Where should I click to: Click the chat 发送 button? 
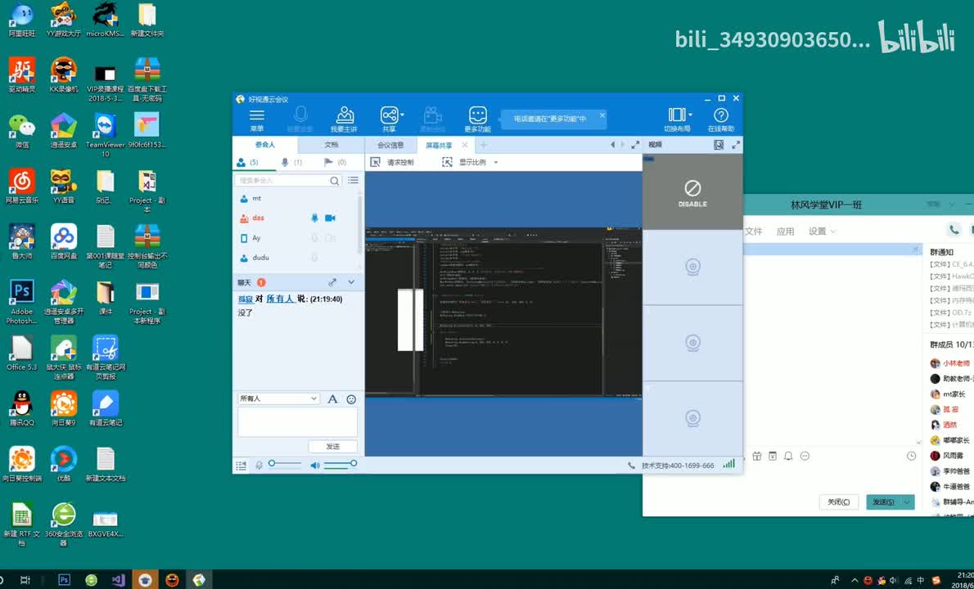[333, 447]
